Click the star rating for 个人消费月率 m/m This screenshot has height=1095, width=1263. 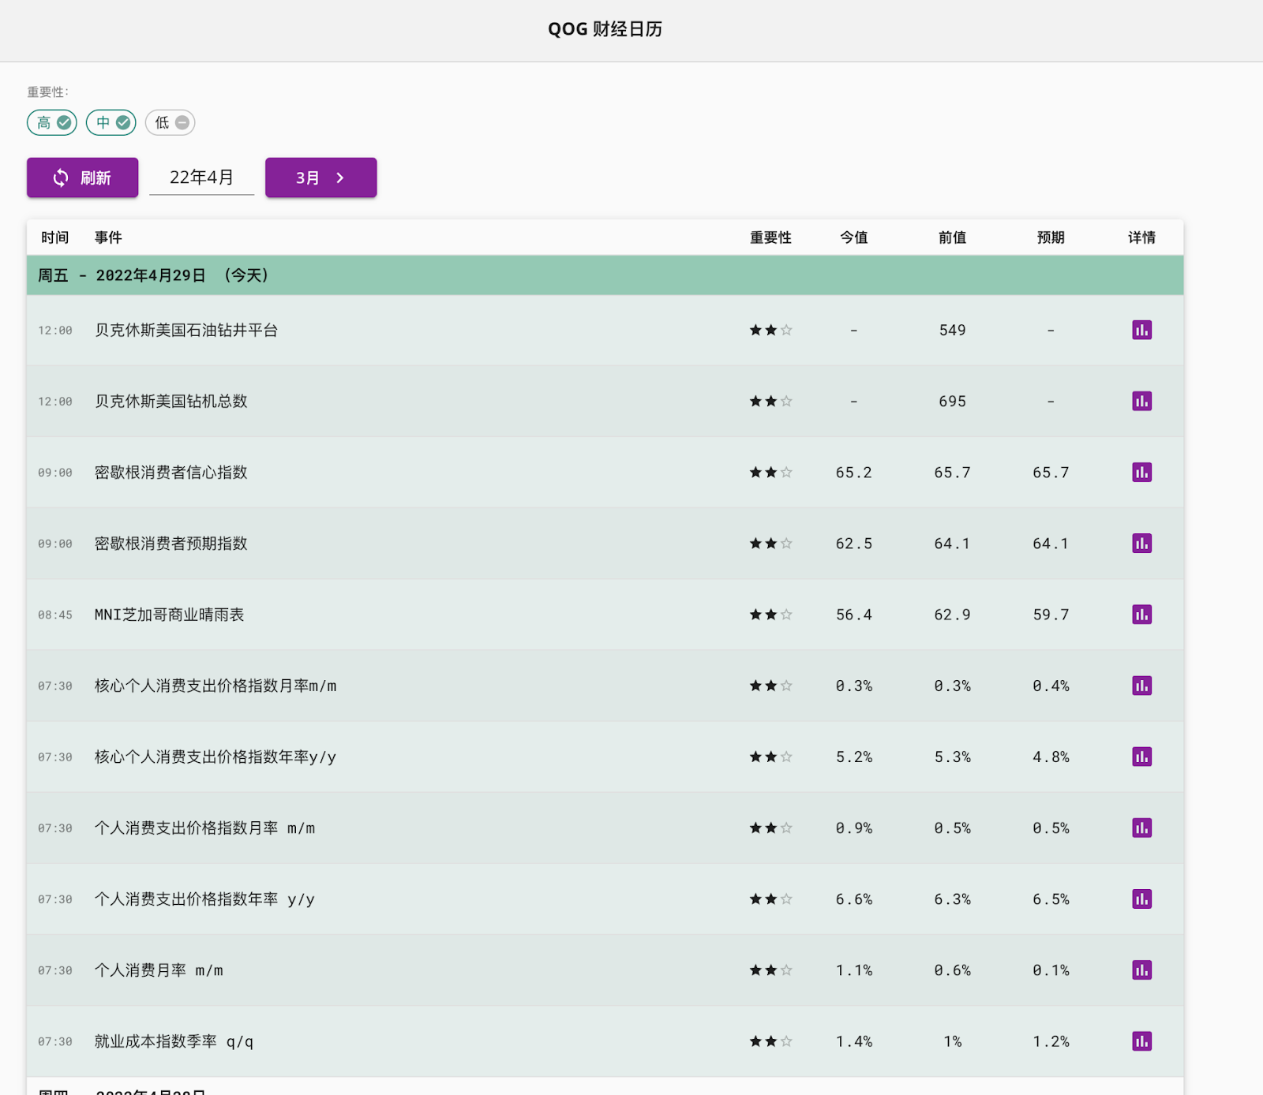click(770, 970)
